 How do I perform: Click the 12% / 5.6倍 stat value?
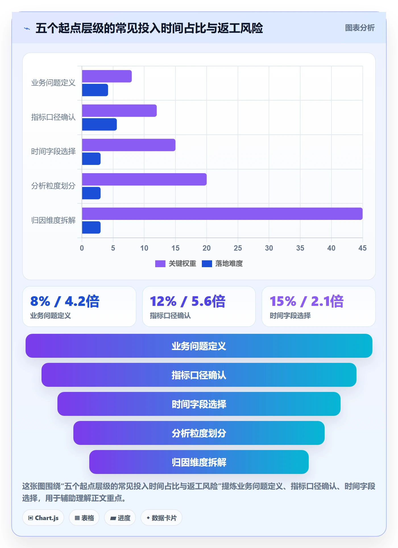188,301
